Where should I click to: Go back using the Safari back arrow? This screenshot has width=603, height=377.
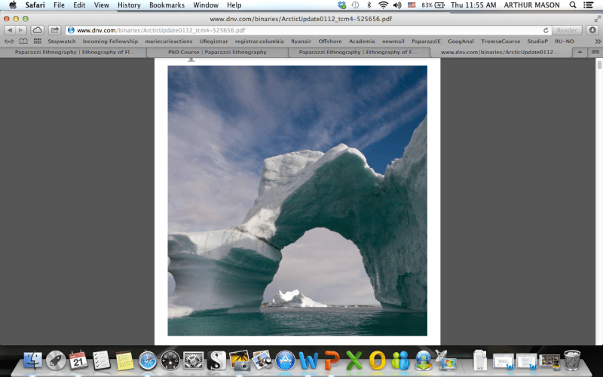click(x=9, y=30)
